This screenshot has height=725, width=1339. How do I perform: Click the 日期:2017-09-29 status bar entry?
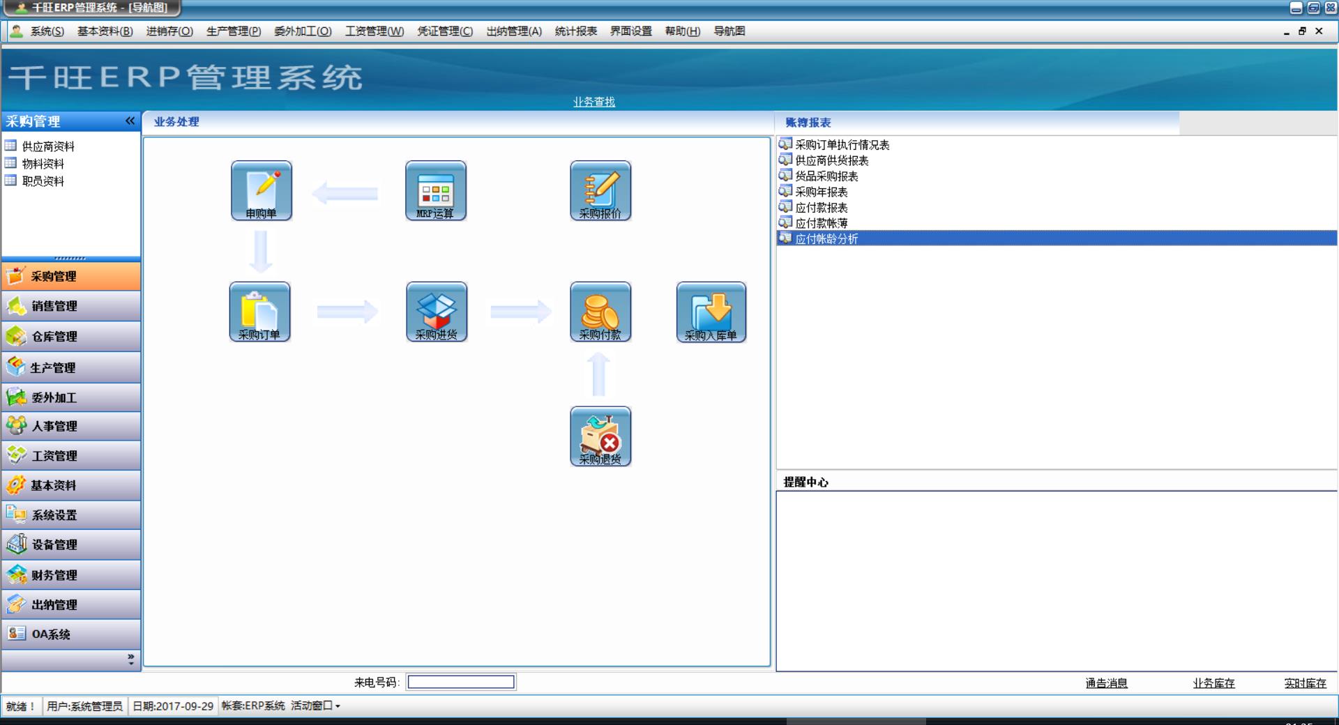click(x=173, y=705)
